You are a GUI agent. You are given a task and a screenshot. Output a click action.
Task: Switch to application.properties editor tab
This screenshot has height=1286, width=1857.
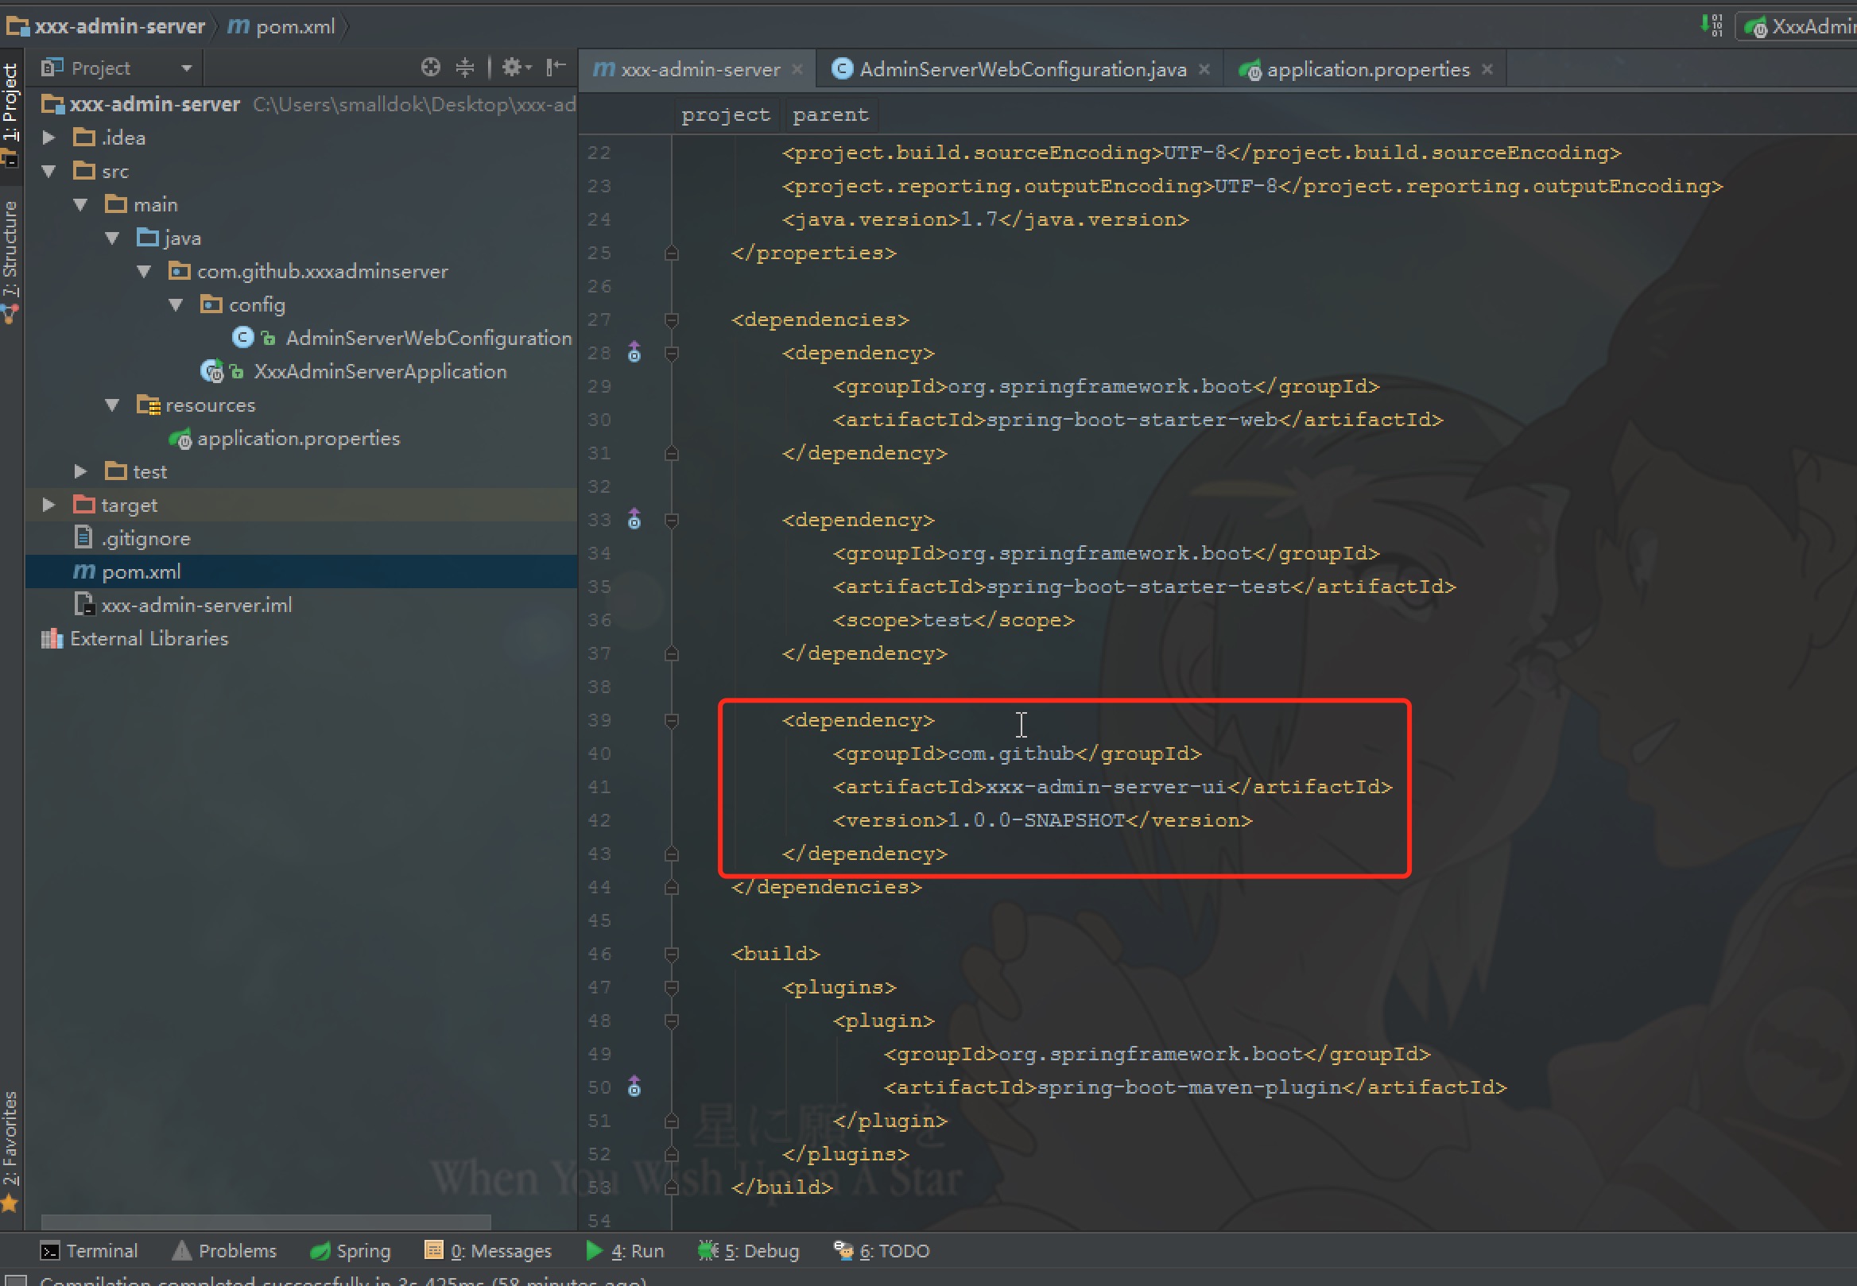[1367, 69]
